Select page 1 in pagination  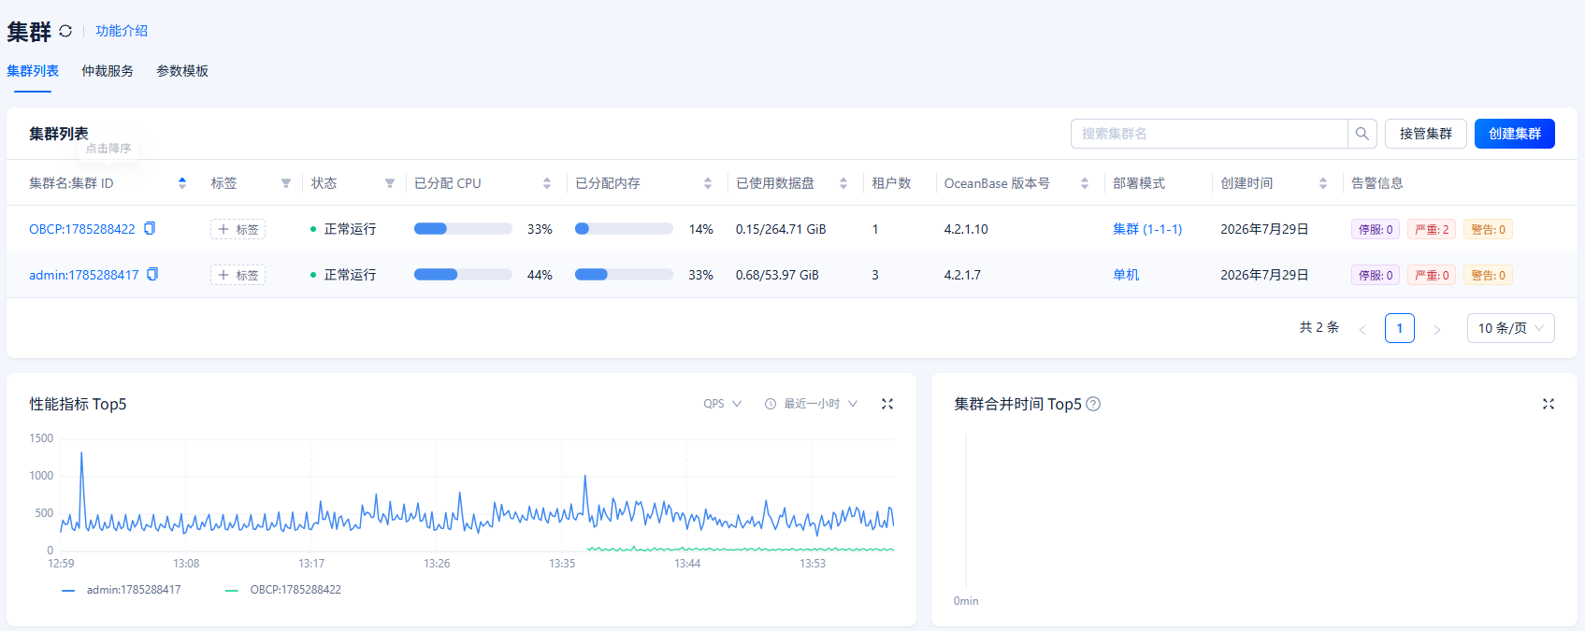point(1400,328)
